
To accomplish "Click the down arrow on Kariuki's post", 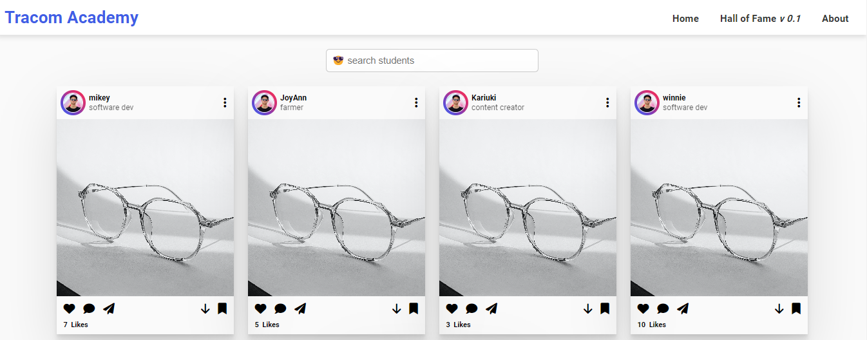I will (587, 309).
